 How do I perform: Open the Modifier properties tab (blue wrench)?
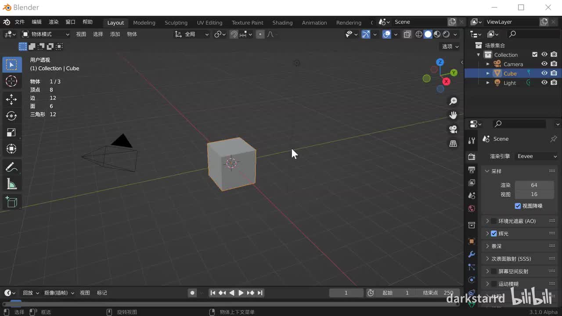[472, 254]
